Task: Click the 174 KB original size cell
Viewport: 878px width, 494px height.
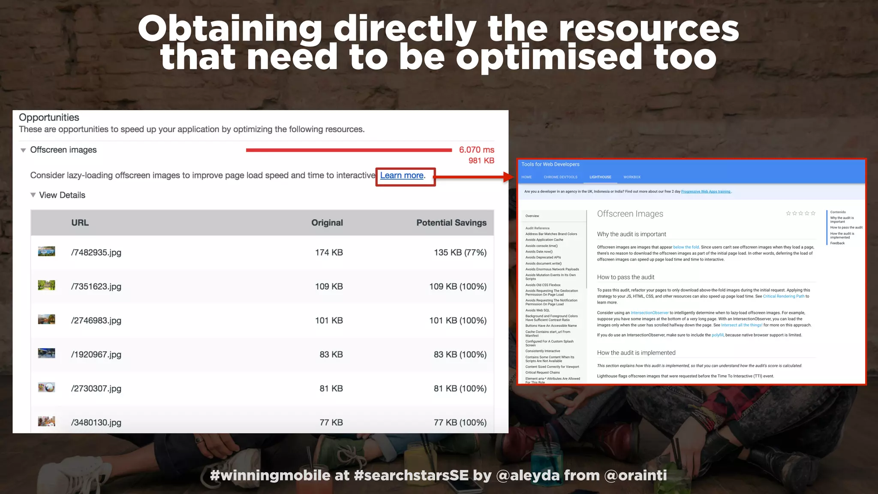Action: (x=329, y=253)
